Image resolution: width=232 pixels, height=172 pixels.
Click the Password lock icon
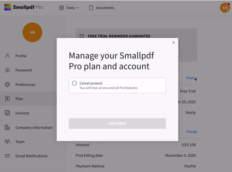point(7,70)
